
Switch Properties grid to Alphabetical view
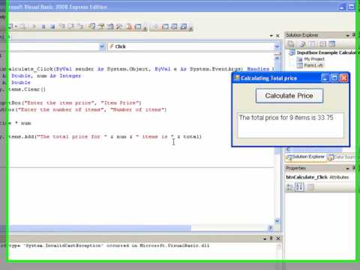[x=299, y=187]
